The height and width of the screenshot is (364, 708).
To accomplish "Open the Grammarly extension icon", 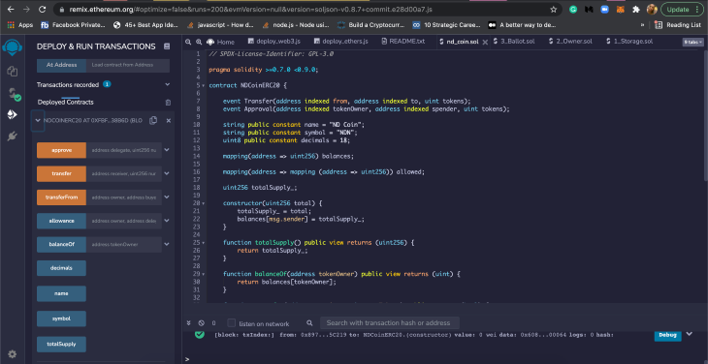I will (x=573, y=9).
